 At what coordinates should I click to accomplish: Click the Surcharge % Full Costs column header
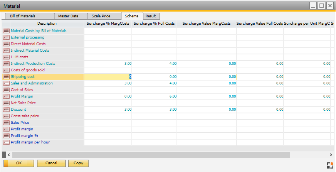[154, 24]
